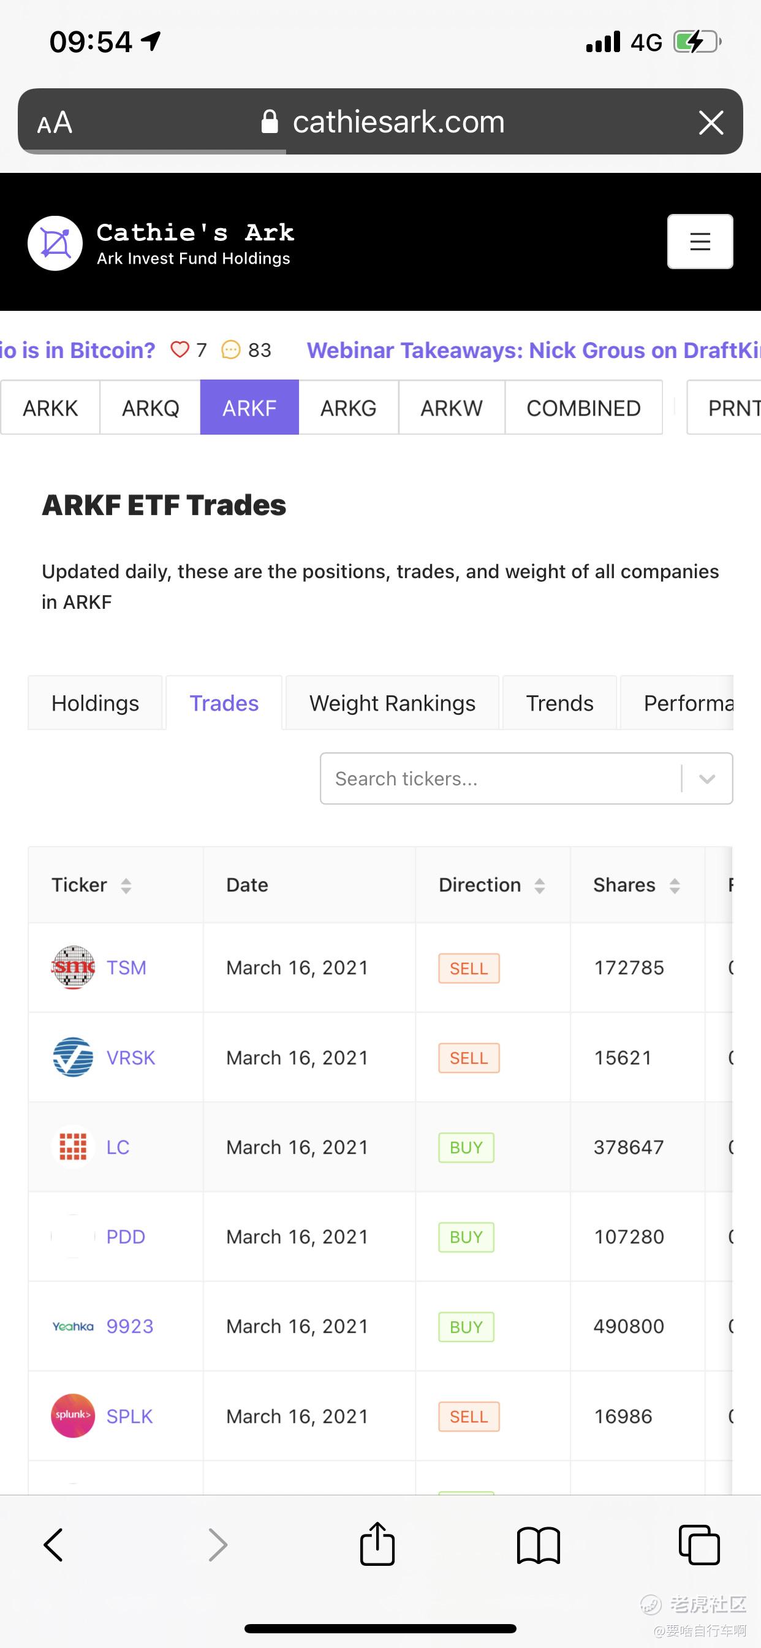This screenshot has height=1648, width=761.
Task: Open the Weight Rankings tab
Action: 392,703
